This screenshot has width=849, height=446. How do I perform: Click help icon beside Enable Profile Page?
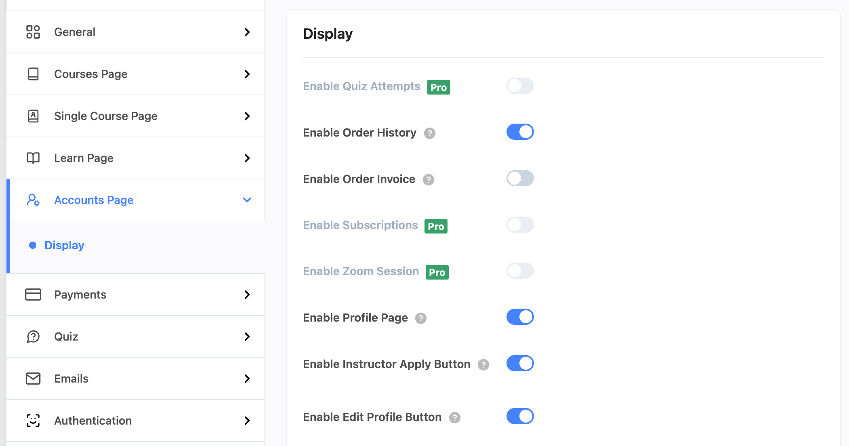pyautogui.click(x=421, y=318)
